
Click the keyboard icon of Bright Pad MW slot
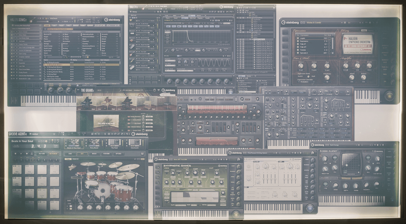pyautogui.click(x=132, y=47)
